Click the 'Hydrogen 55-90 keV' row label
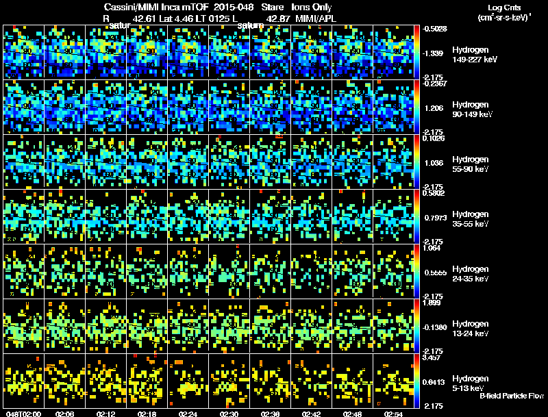This screenshot has width=548, height=417. coord(471,164)
